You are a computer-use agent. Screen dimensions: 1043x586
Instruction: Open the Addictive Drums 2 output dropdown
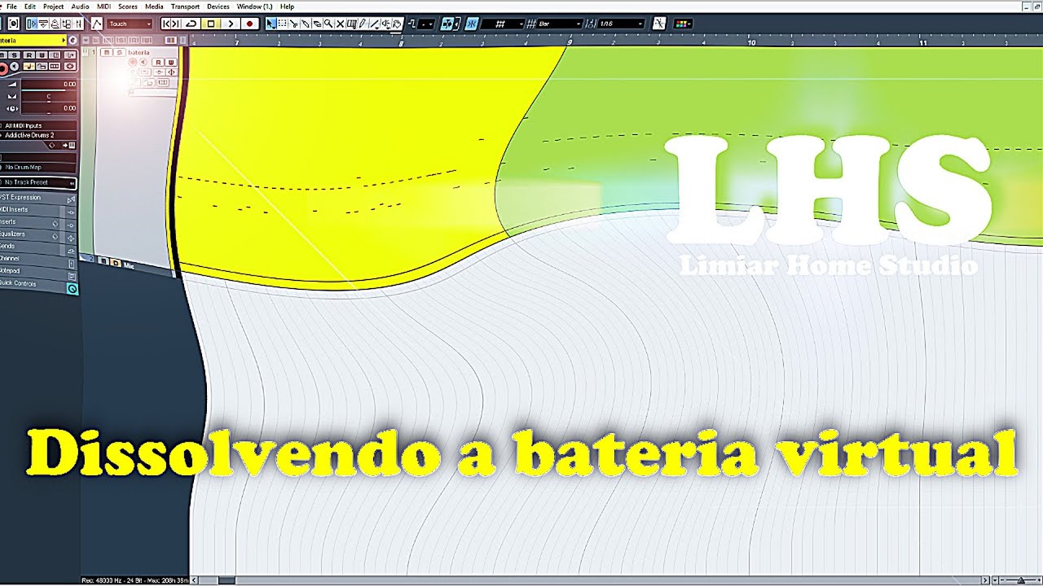point(38,135)
